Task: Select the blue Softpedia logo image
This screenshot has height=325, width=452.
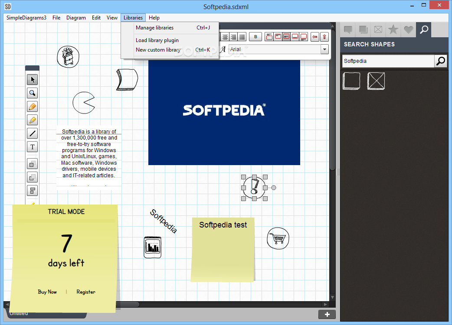Action: [224, 112]
